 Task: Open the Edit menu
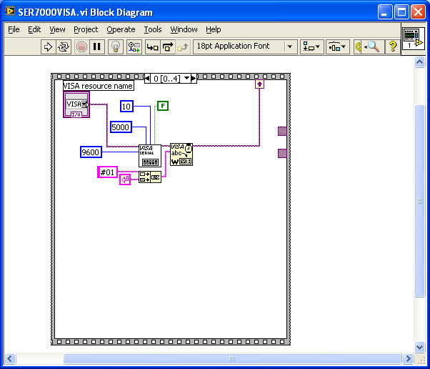34,29
